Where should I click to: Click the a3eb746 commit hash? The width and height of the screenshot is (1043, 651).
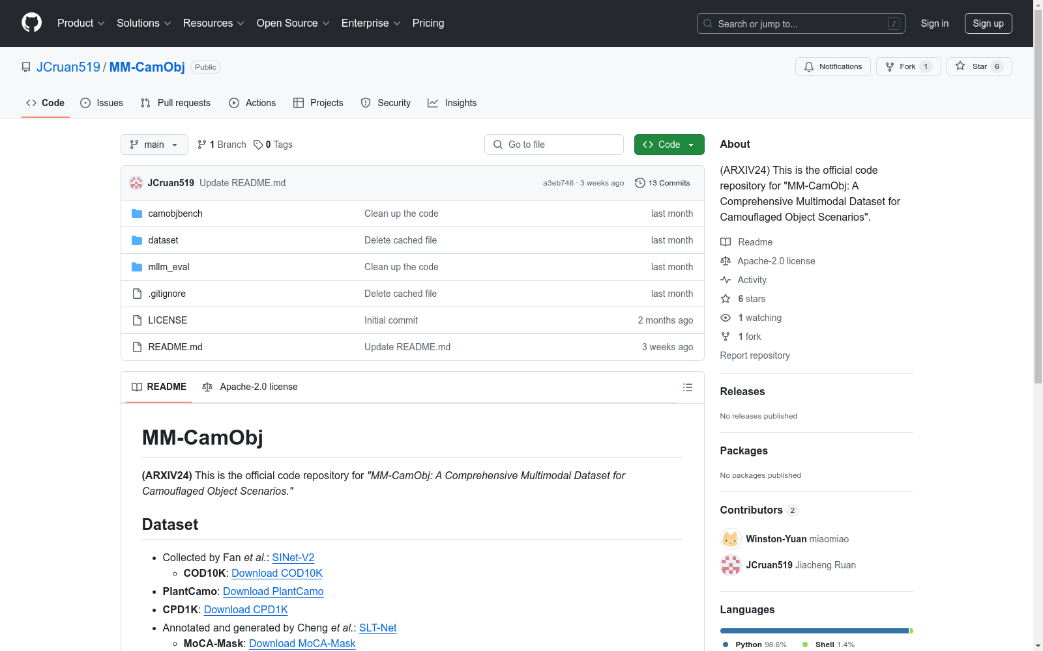(559, 183)
